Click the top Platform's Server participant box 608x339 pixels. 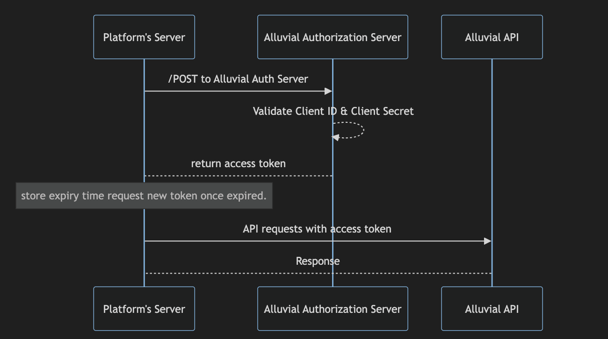pos(144,37)
